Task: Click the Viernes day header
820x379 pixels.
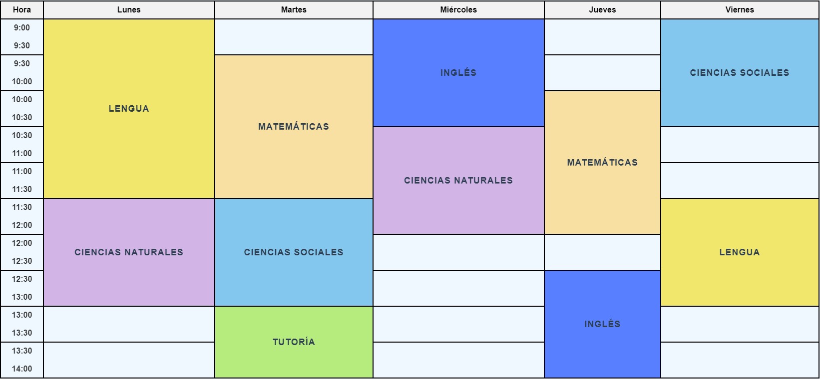Action: click(740, 10)
